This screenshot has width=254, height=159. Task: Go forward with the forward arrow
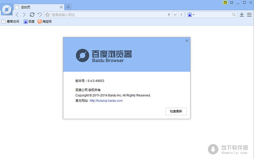click(24, 15)
